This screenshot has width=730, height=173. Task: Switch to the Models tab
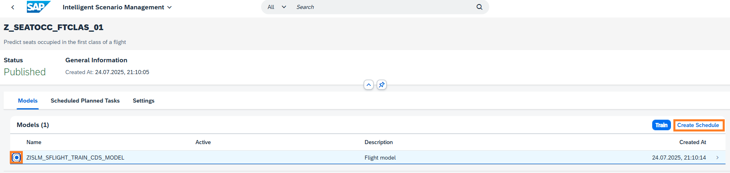coord(28,101)
